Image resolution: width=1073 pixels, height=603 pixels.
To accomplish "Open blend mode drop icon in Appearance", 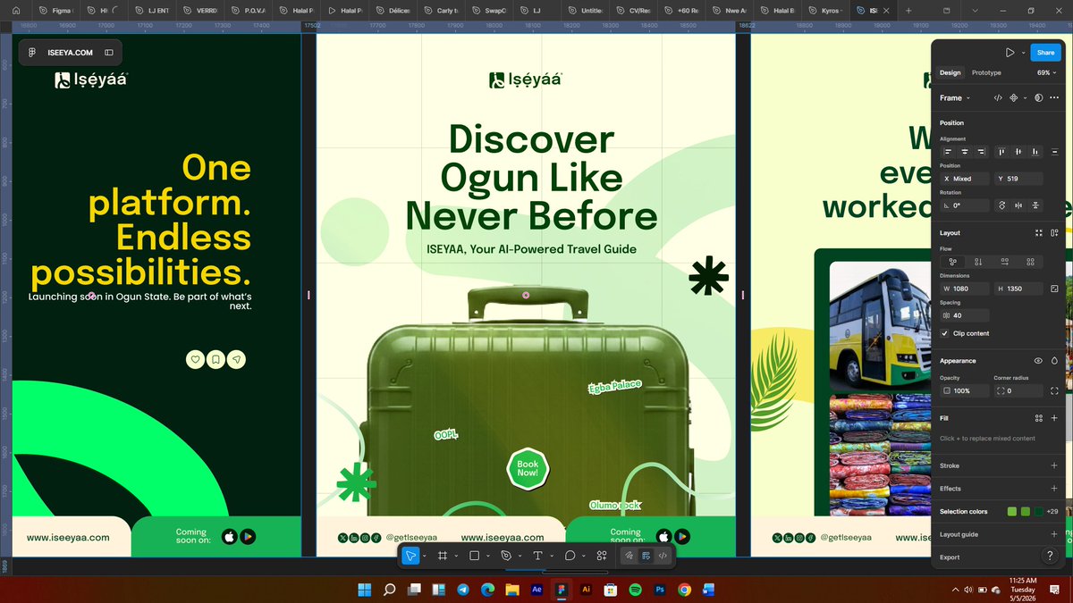I will tap(1055, 361).
